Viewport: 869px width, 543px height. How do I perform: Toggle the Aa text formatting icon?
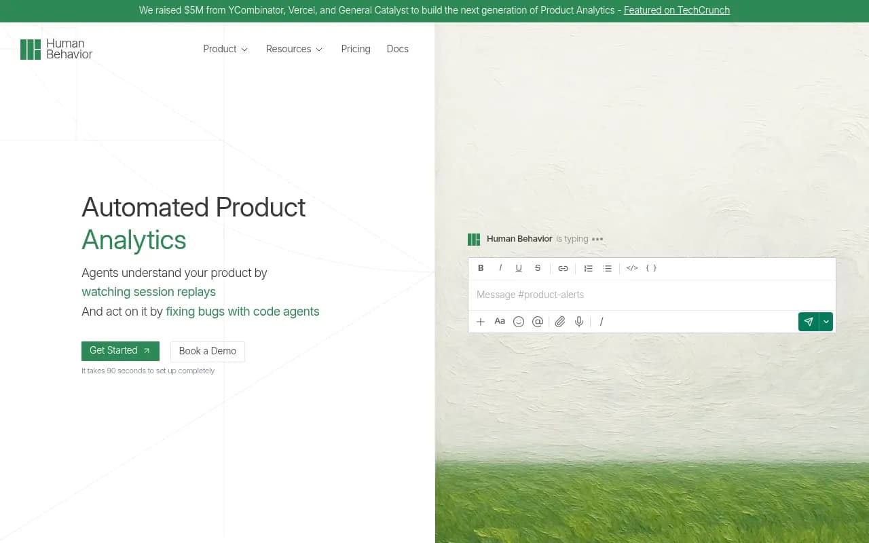(500, 322)
